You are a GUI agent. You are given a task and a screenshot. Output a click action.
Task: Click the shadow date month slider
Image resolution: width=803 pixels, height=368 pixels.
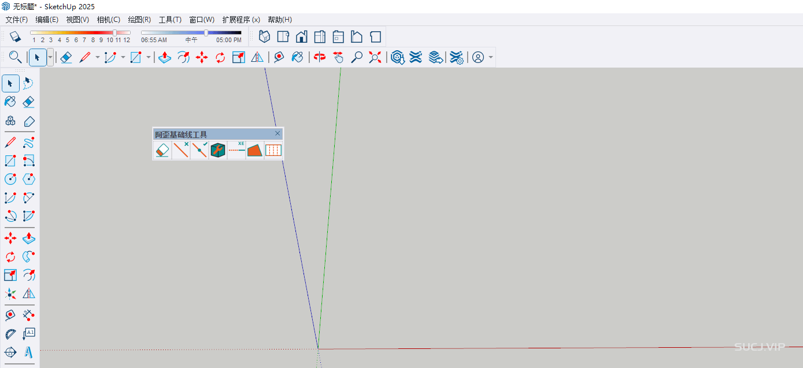(114, 33)
